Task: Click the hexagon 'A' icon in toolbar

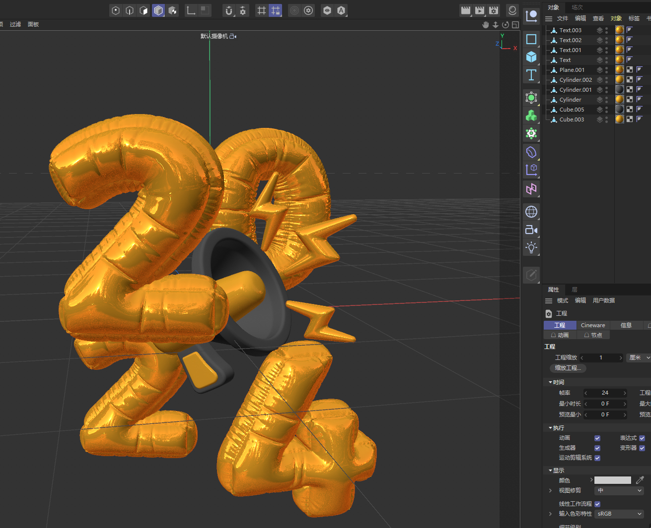Action: [x=341, y=10]
